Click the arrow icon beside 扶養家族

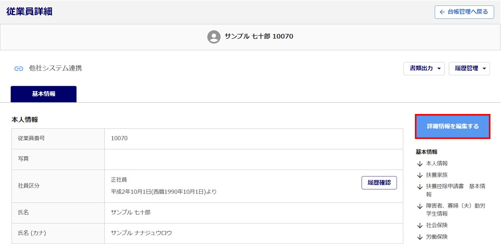point(420,175)
